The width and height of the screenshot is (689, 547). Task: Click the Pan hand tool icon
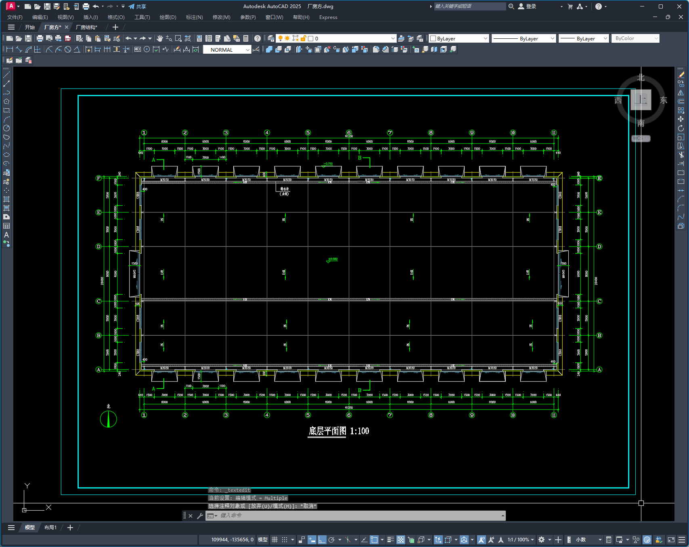click(160, 38)
